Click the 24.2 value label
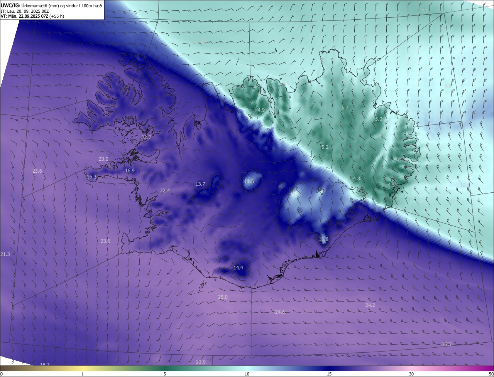The image size is (494, 377). pyautogui.click(x=370, y=305)
